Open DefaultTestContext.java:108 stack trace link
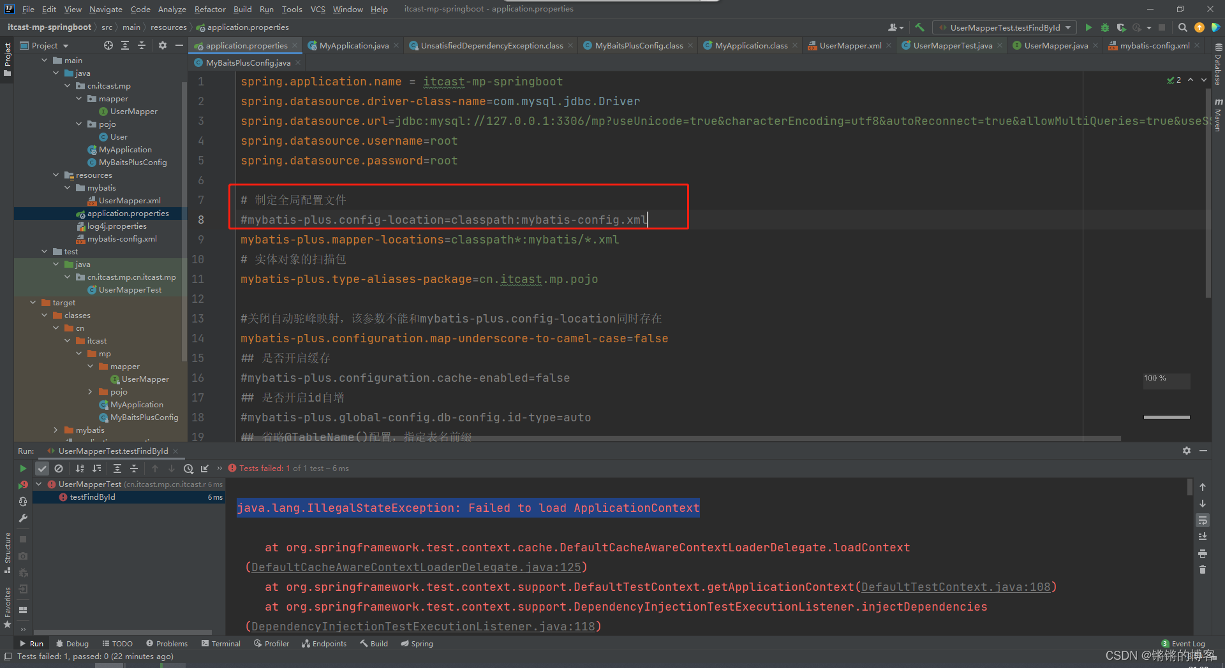This screenshot has width=1225, height=668. [956, 586]
